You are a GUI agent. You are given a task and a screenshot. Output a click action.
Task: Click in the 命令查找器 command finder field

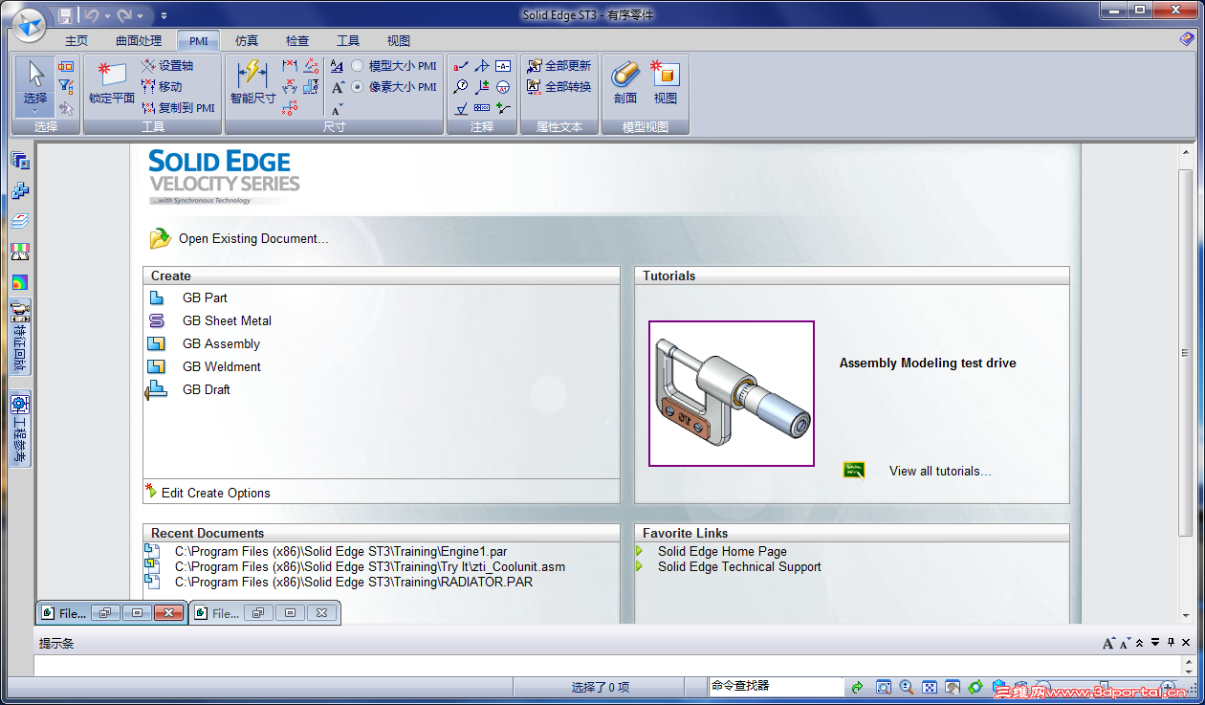(x=775, y=686)
